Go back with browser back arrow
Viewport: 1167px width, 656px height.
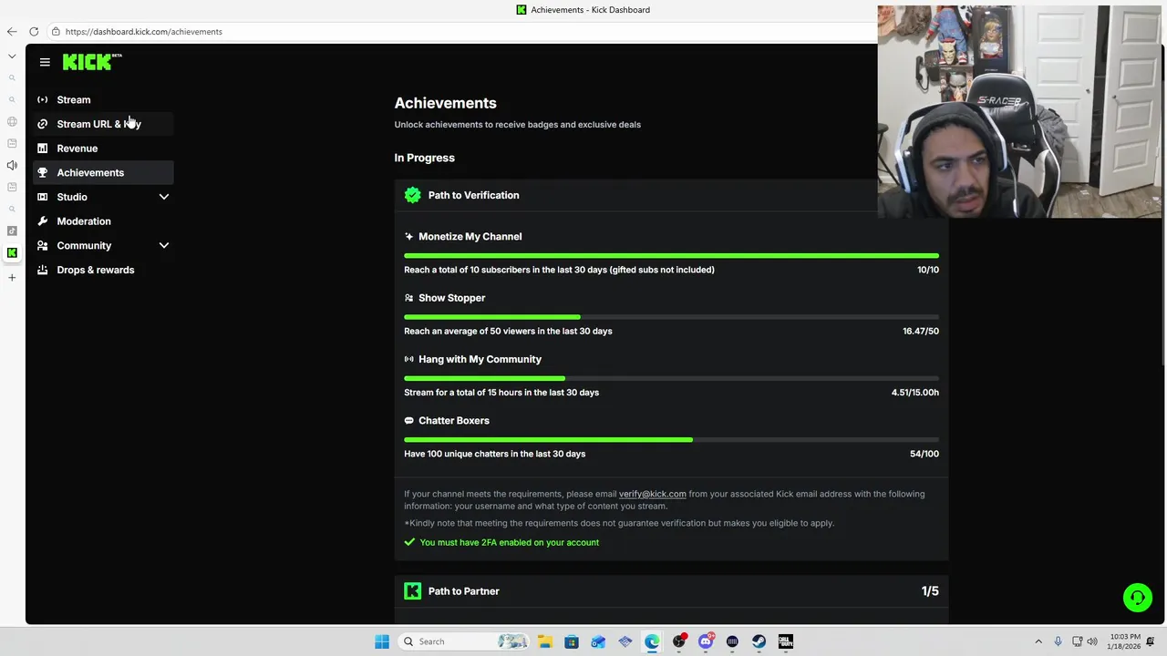click(12, 32)
